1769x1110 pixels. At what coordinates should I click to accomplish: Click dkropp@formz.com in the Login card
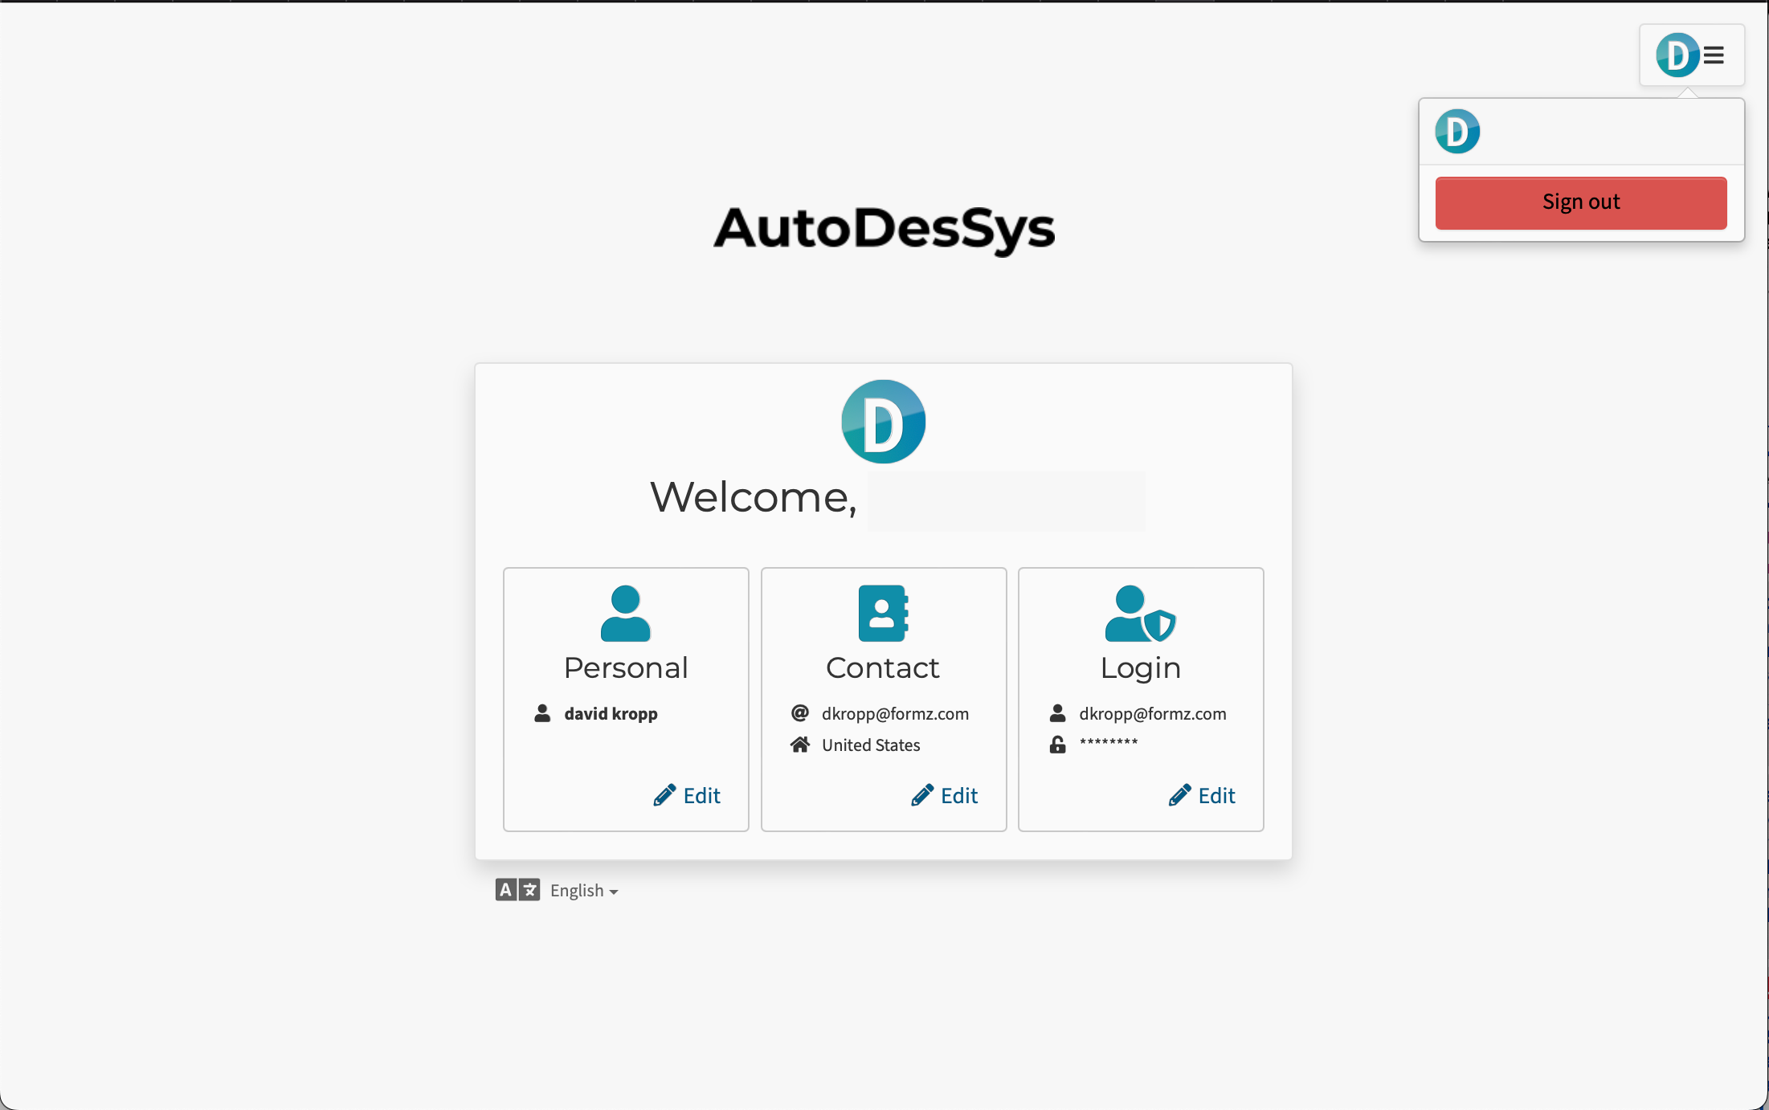[x=1152, y=713]
